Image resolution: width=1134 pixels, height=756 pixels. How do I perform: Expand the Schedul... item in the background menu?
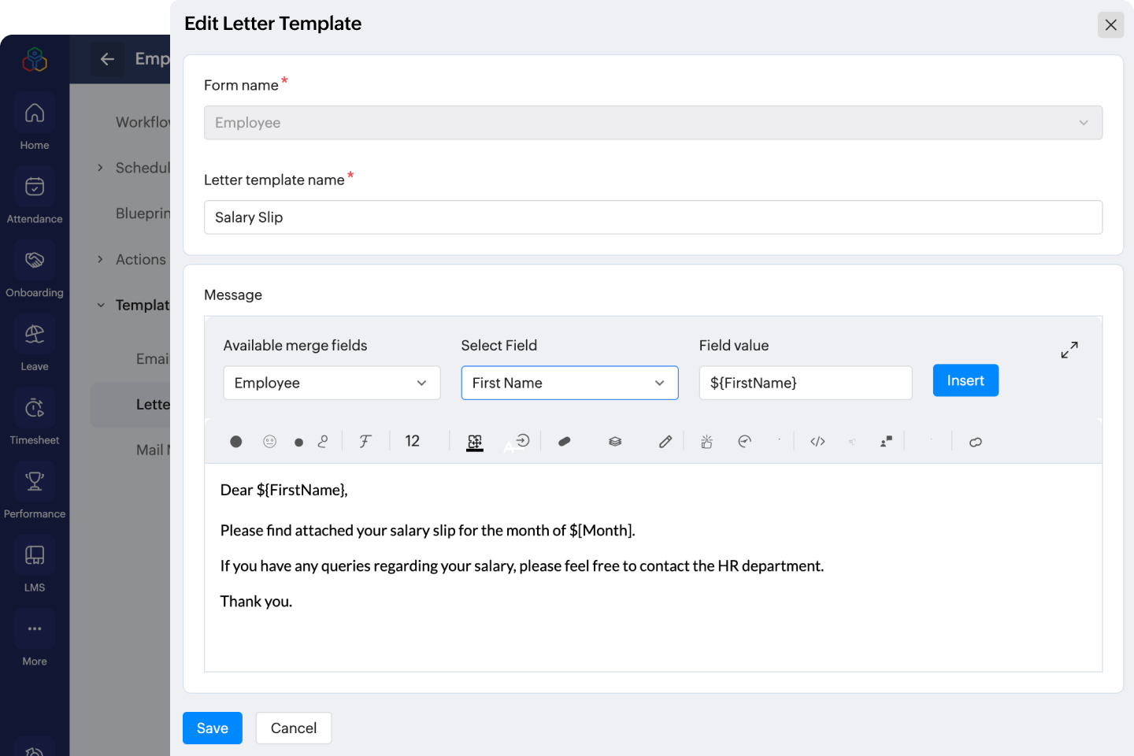pos(100,168)
